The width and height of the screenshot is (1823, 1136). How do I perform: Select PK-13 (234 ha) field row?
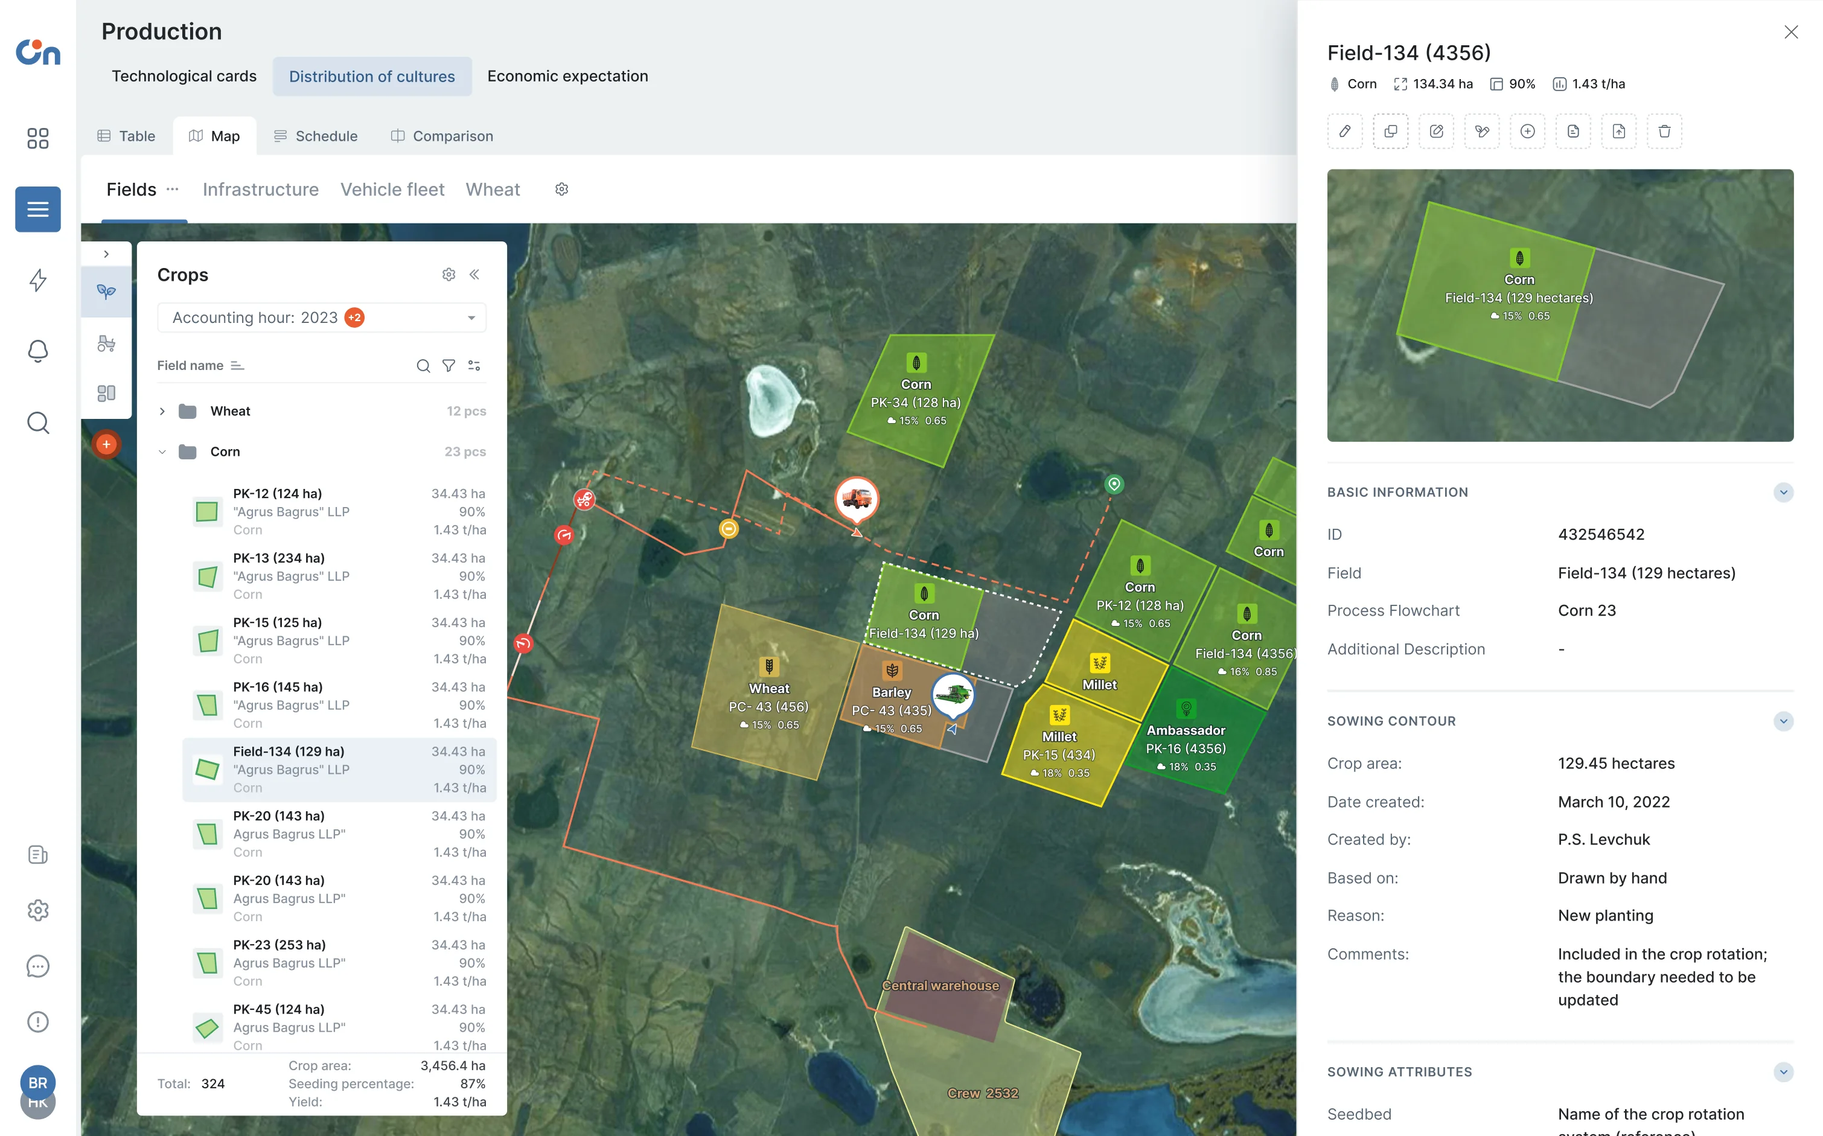coord(339,576)
